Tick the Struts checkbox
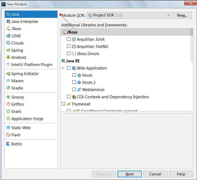This screenshot has width=197, height=180. click(x=74, y=75)
